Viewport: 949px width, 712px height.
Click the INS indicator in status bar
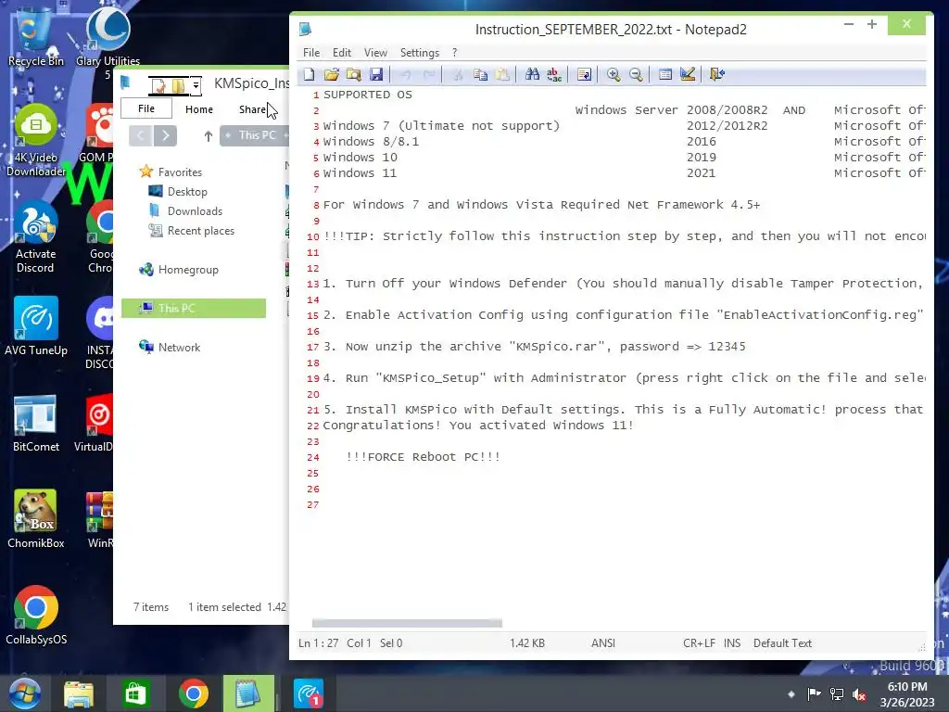click(x=732, y=643)
